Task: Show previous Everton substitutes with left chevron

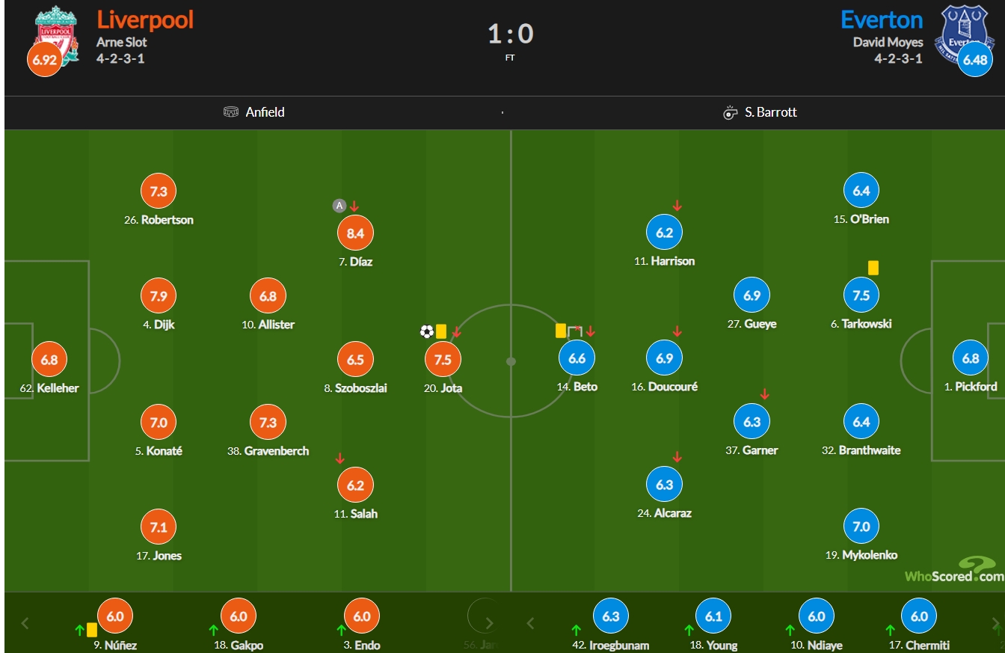Action: pos(530,622)
